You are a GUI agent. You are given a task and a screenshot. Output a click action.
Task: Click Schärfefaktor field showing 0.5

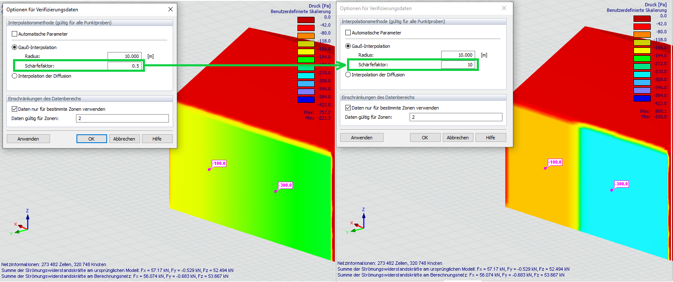click(x=124, y=66)
